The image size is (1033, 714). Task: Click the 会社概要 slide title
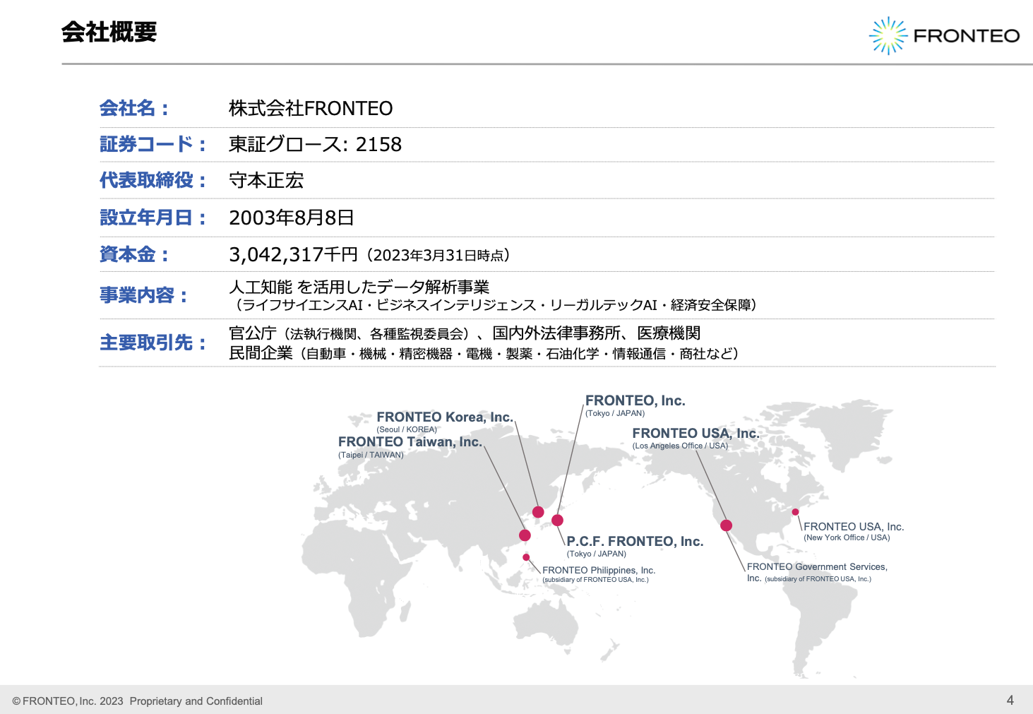[109, 32]
